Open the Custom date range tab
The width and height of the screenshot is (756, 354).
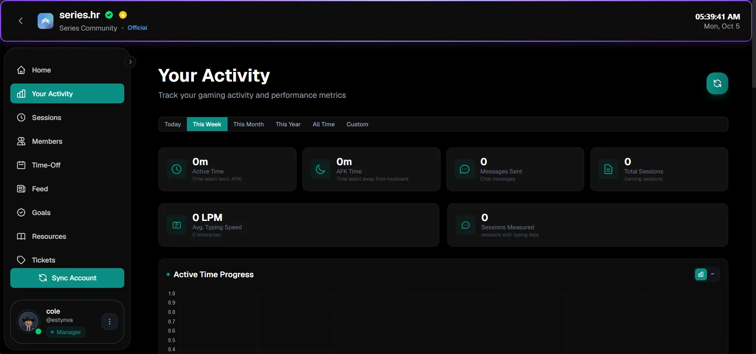357,124
